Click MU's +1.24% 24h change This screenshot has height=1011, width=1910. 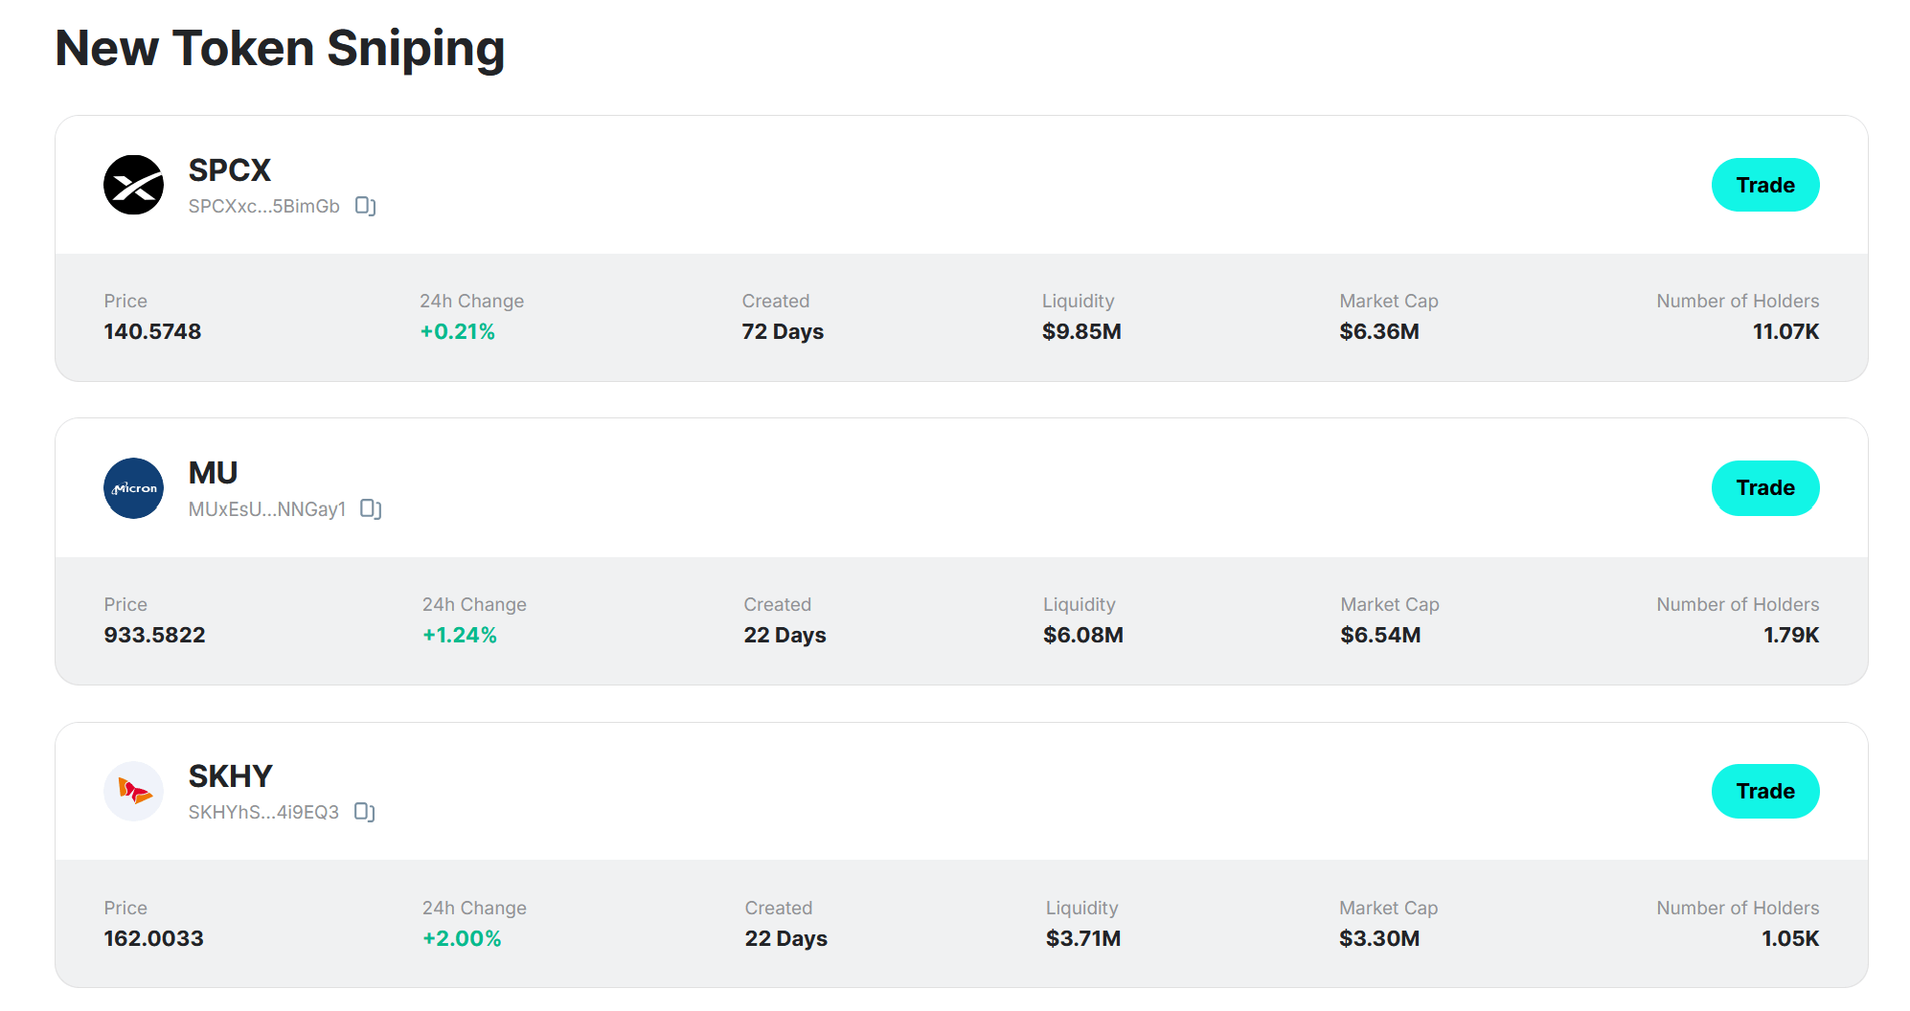point(460,635)
